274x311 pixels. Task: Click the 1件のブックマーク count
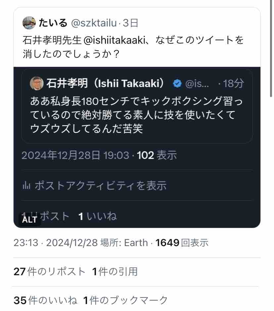pos(126,300)
